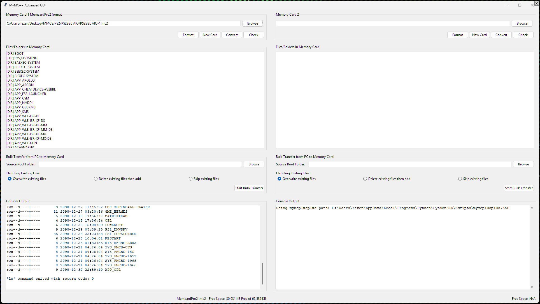The height and width of the screenshot is (304, 540).
Task: Create New Card for Memory Card 2
Action: click(x=479, y=35)
